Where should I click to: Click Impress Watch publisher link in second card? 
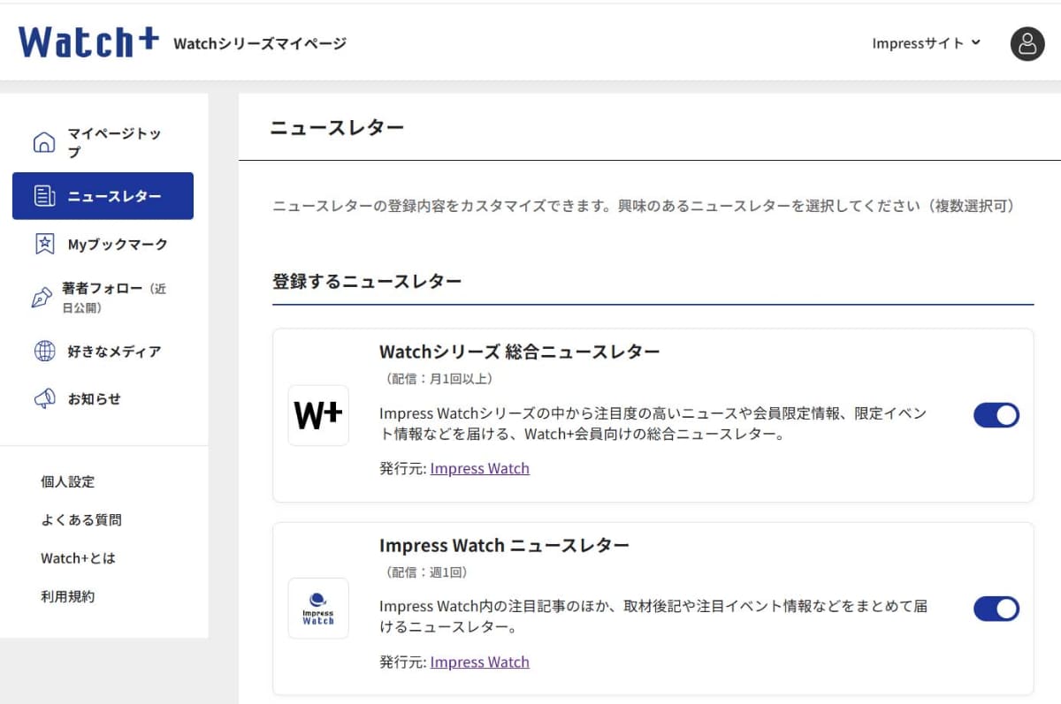[480, 662]
